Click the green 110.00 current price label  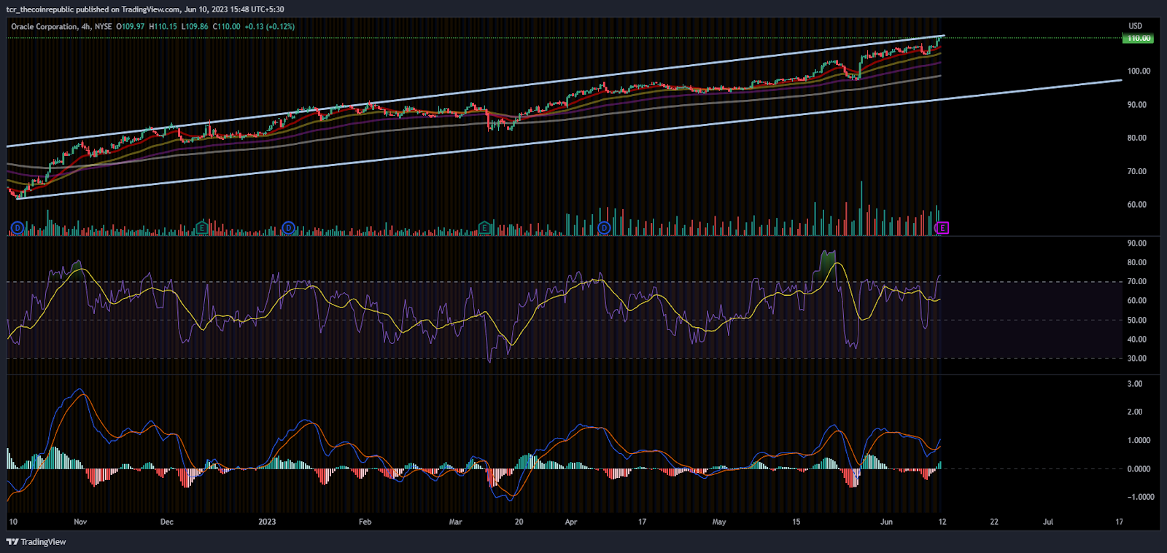1138,38
